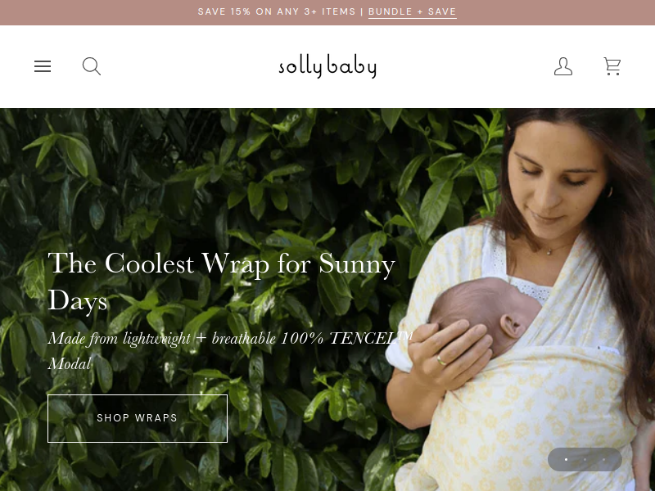Open the hamburger navigation menu
655x491 pixels.
click(43, 66)
